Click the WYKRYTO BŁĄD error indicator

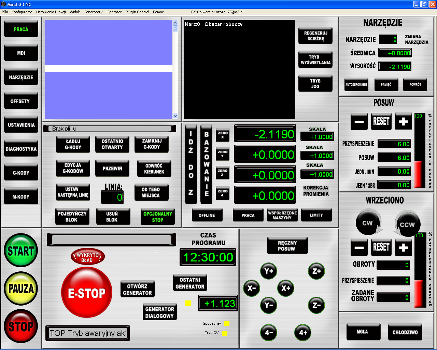click(87, 257)
